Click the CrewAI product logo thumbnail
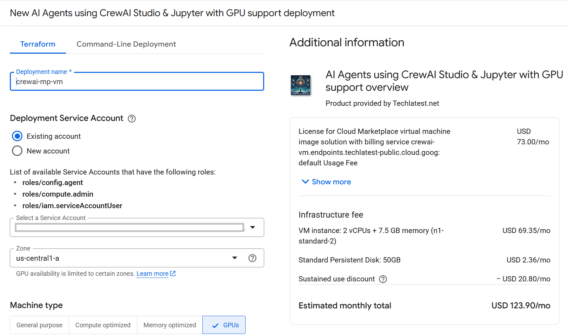This screenshot has height=335, width=568. (x=301, y=85)
